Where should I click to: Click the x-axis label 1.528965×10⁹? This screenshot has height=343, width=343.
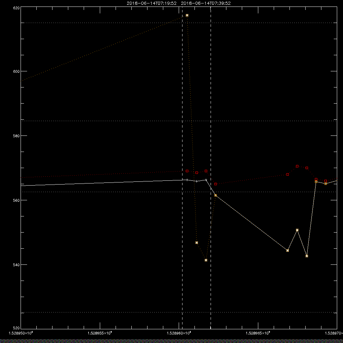pyautogui.click(x=258, y=333)
